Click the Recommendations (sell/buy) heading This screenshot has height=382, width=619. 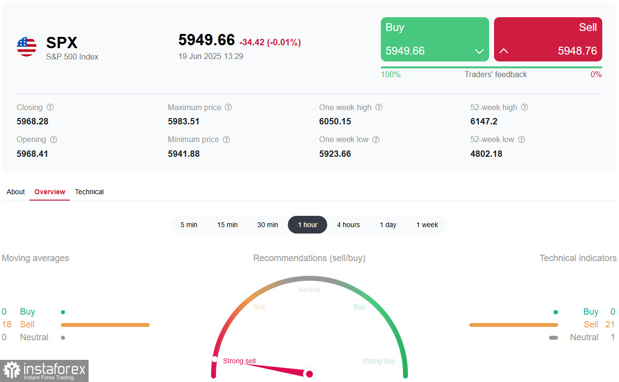point(309,258)
